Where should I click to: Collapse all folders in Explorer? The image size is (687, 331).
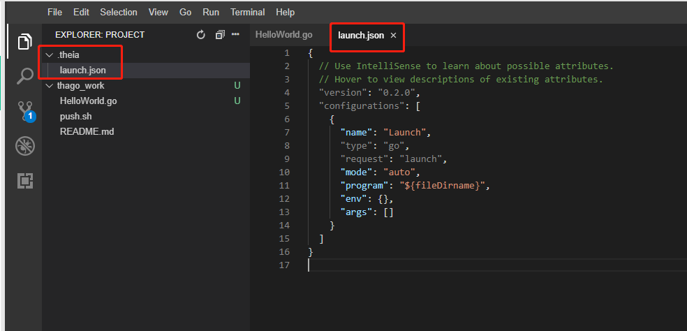coord(220,35)
